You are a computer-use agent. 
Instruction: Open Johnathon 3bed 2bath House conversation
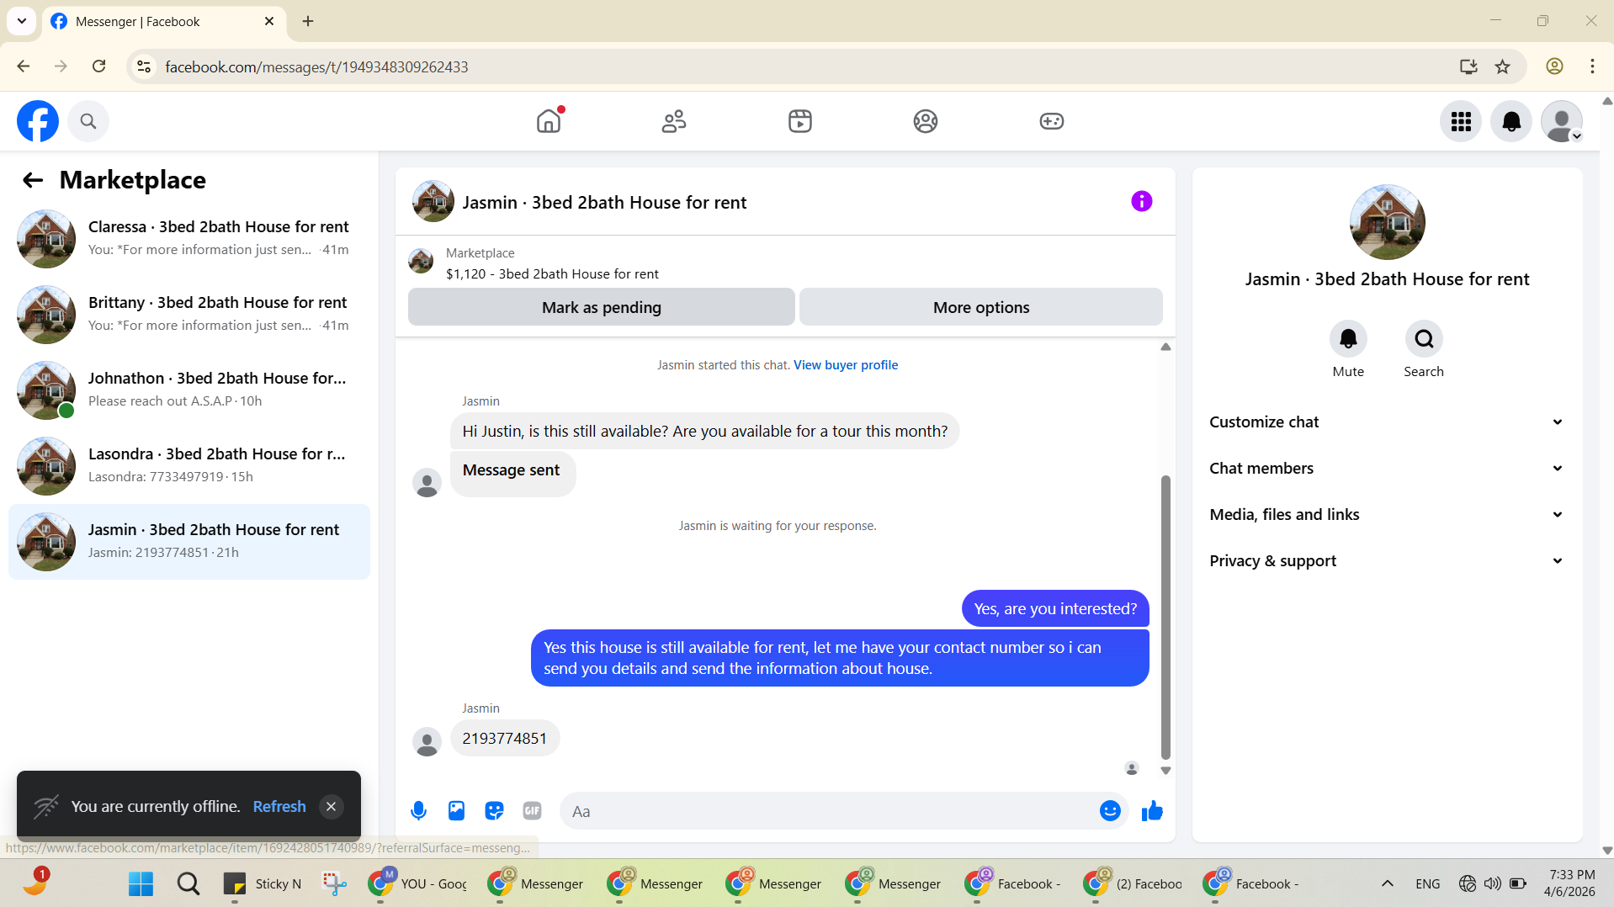189,390
